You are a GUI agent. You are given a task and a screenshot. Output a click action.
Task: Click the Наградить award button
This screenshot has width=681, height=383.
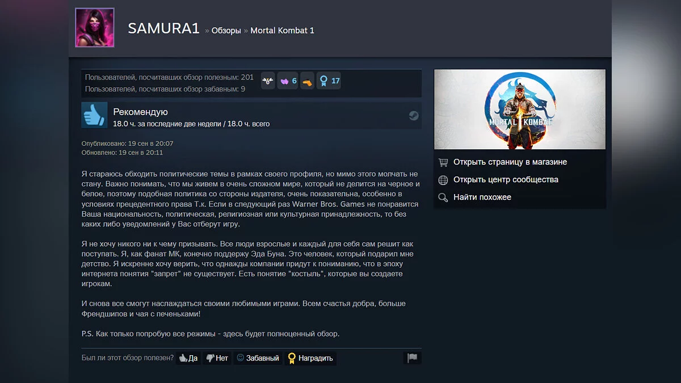tap(311, 358)
